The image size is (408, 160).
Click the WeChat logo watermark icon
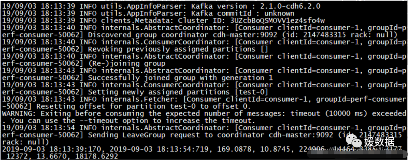pos(353,141)
